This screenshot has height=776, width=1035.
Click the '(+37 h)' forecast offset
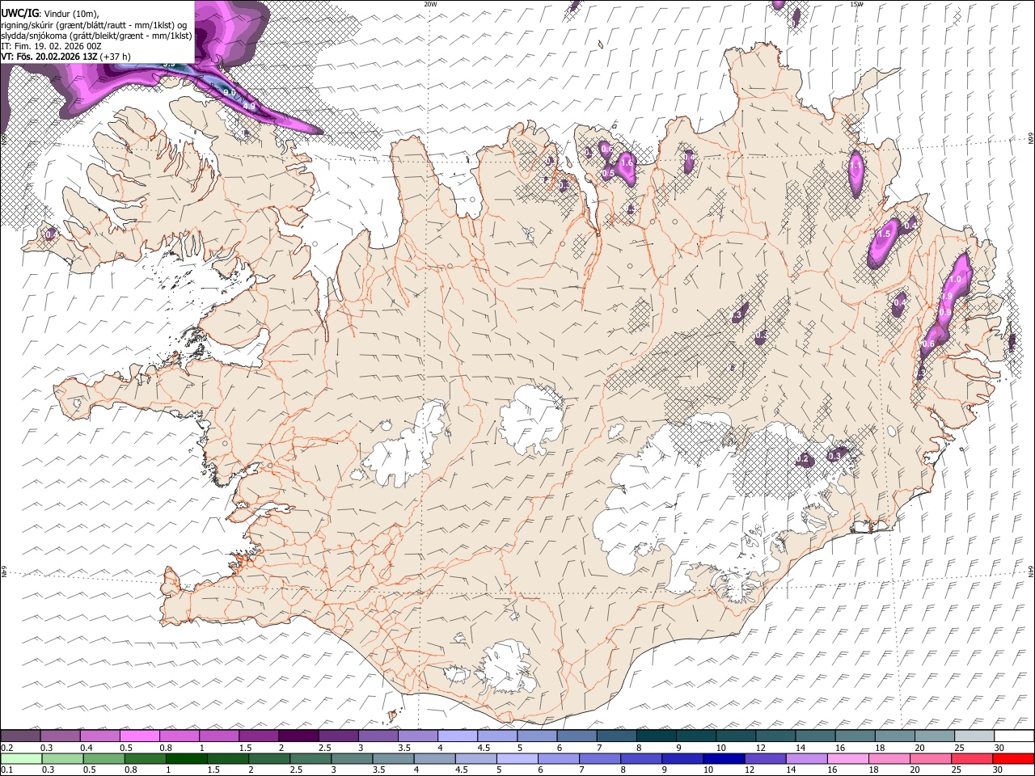(116, 57)
